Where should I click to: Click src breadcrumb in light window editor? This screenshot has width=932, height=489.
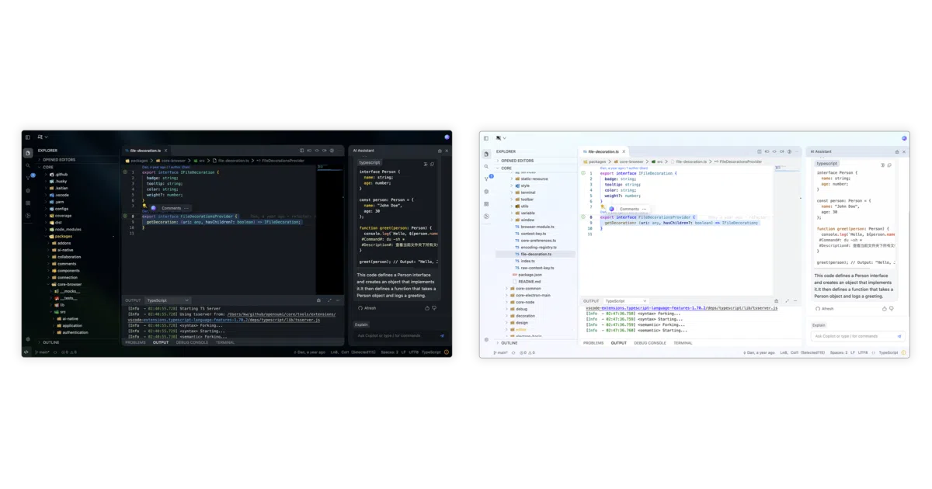[659, 161]
